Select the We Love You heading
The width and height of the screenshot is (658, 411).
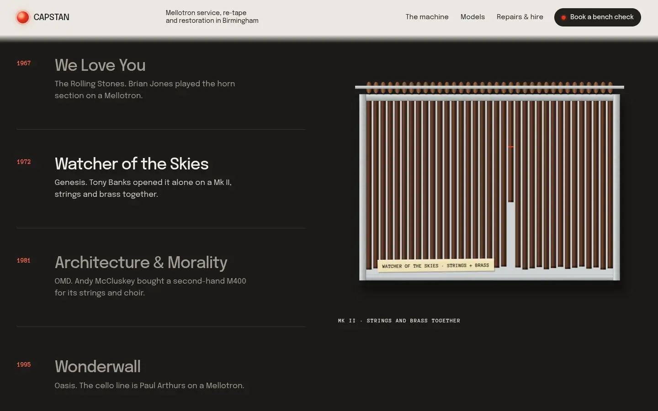click(100, 65)
